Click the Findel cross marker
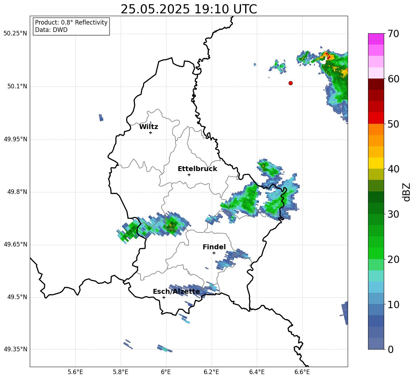This screenshot has height=379, width=415. tap(214, 253)
